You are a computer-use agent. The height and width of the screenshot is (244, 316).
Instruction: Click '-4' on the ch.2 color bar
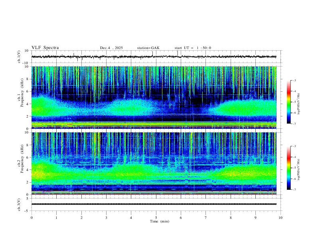point(294,157)
